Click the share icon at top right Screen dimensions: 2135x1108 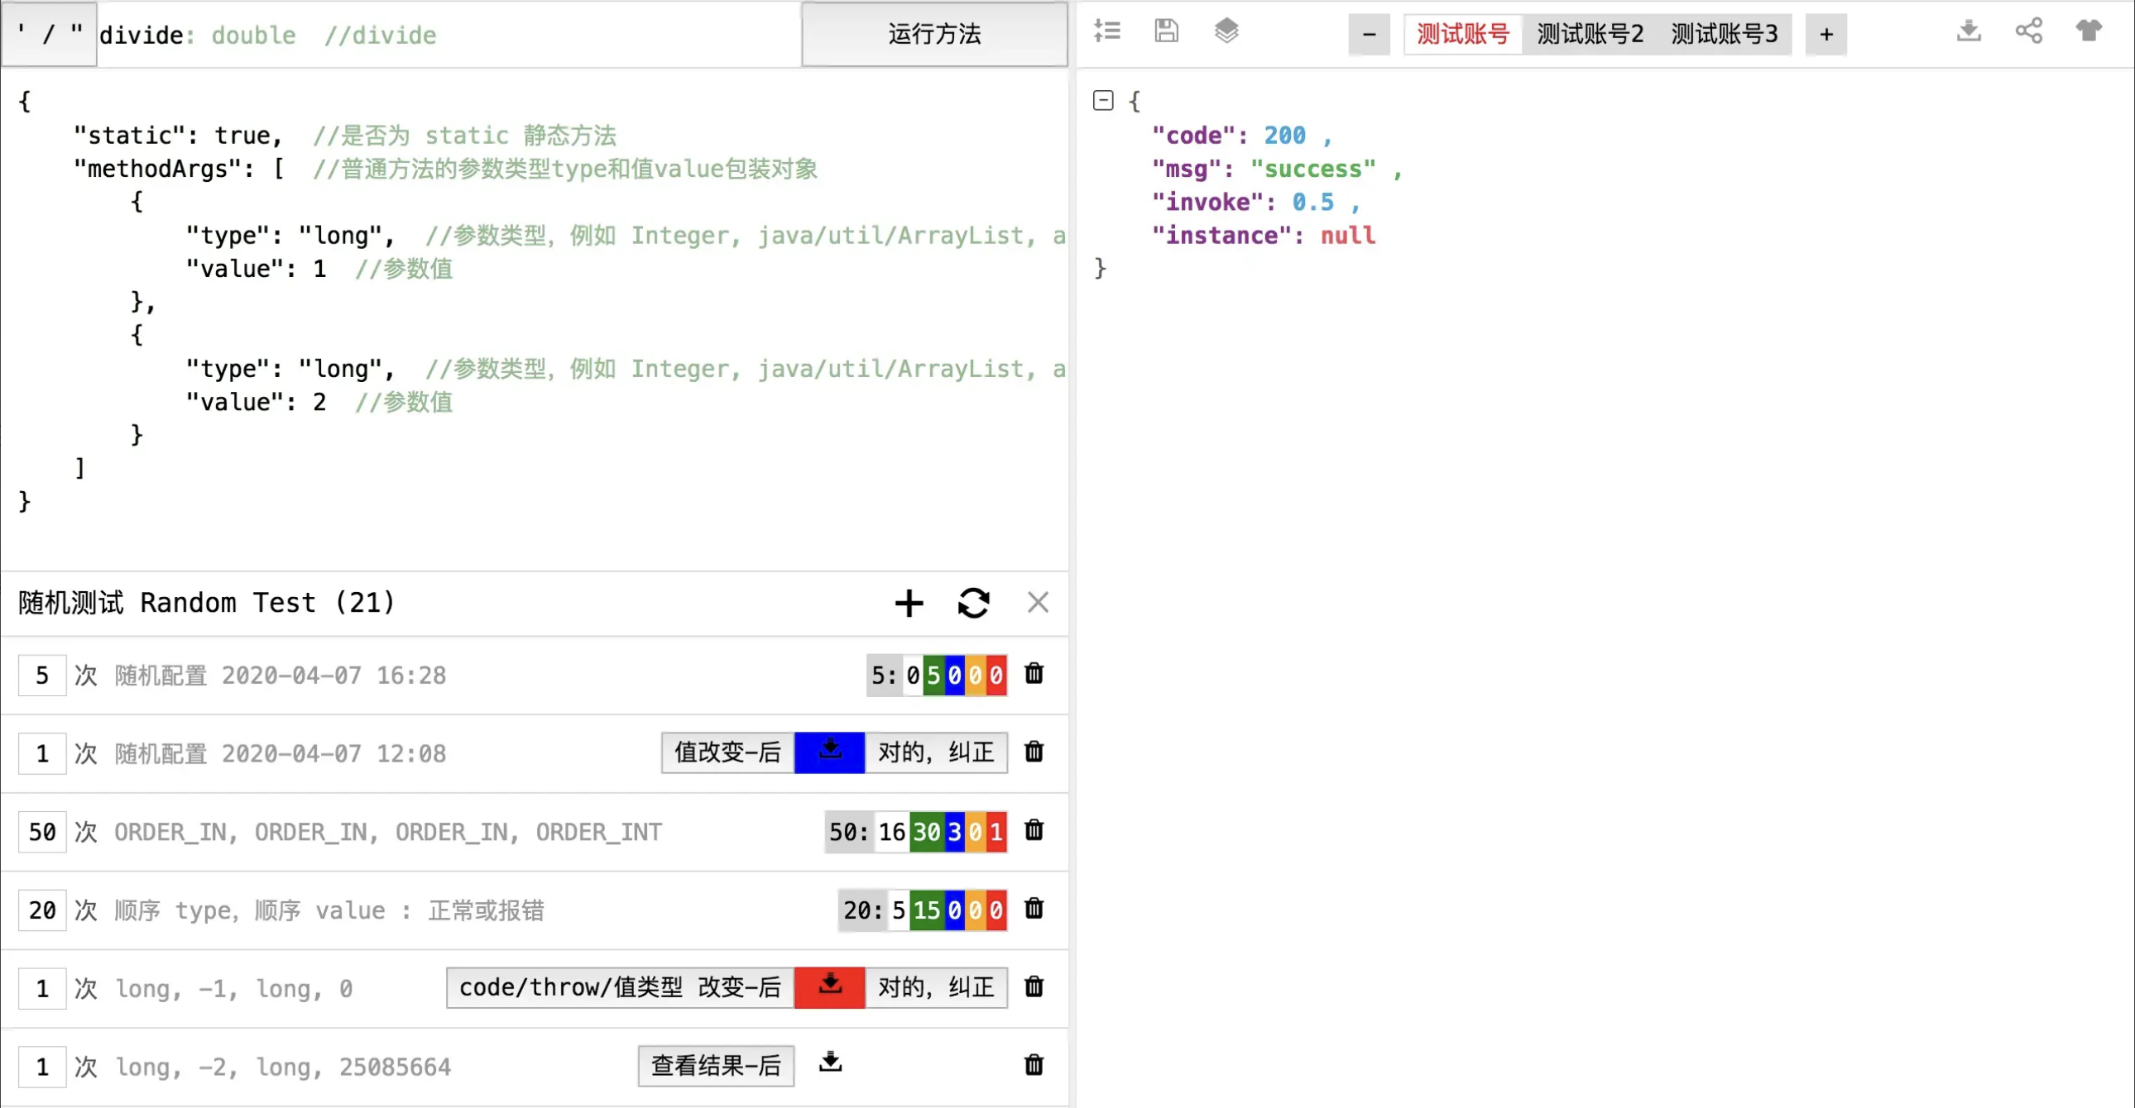(x=2028, y=31)
